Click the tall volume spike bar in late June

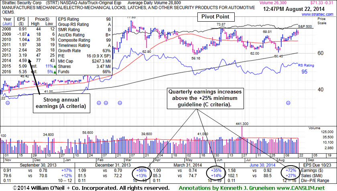pyautogui.click(x=242, y=140)
